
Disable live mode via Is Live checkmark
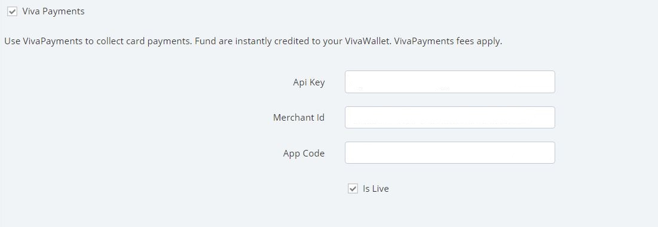click(353, 188)
